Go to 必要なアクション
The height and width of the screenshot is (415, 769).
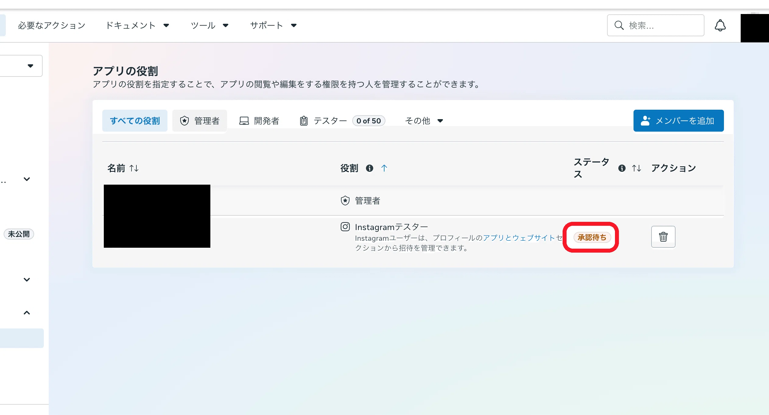pos(51,25)
